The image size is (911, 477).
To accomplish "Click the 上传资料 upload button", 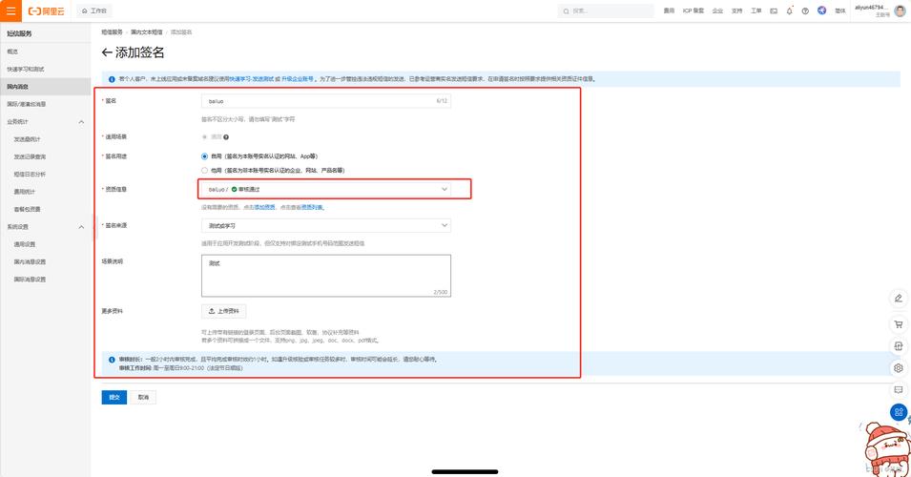I will coord(223,311).
